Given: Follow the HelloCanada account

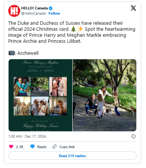Looking at the screenshot, I should (x=54, y=13).
